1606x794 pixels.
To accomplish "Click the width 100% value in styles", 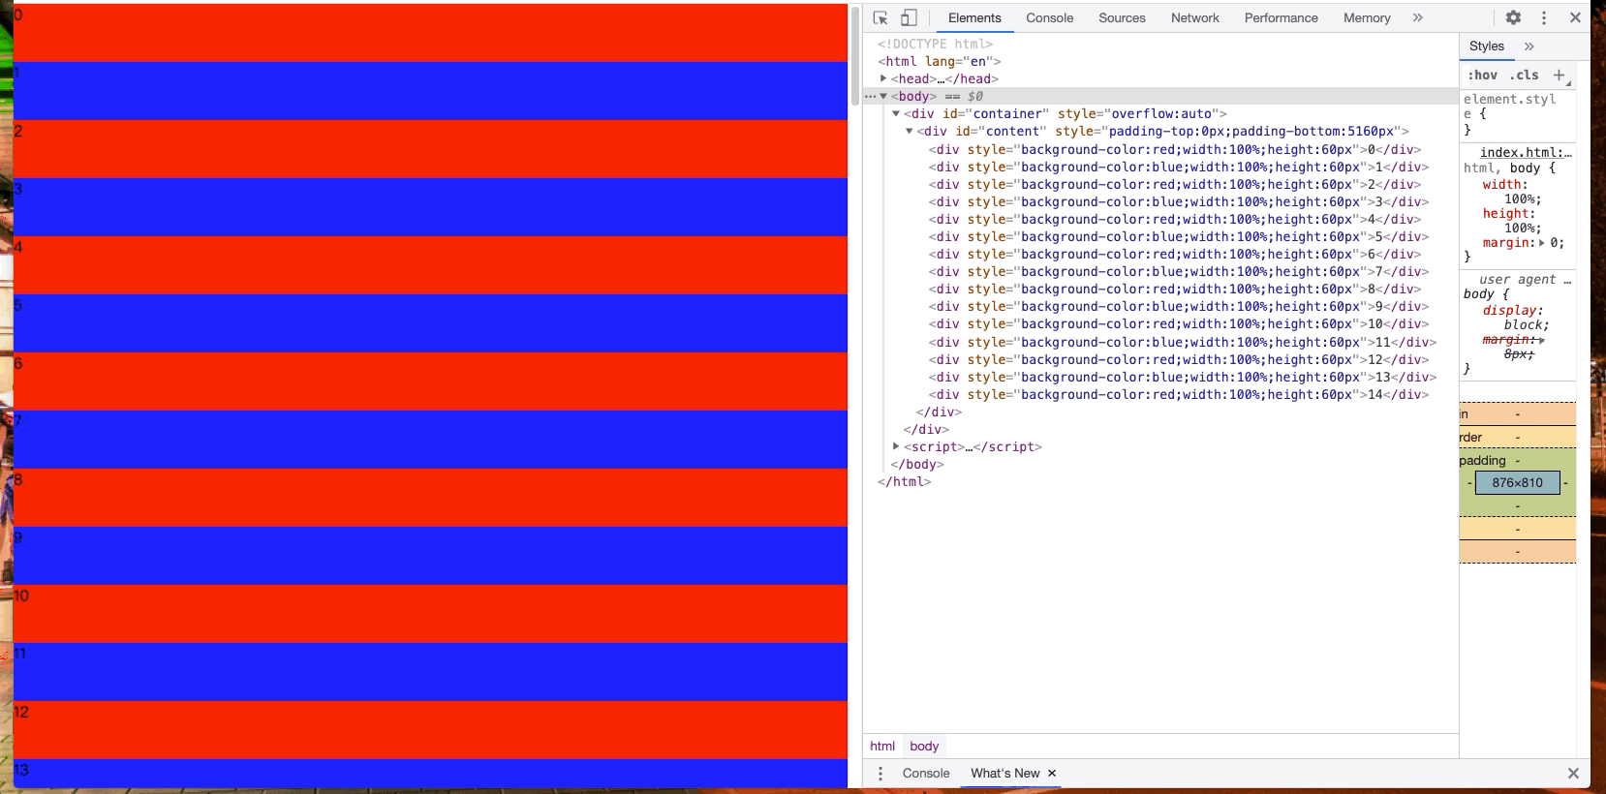I will (1523, 198).
